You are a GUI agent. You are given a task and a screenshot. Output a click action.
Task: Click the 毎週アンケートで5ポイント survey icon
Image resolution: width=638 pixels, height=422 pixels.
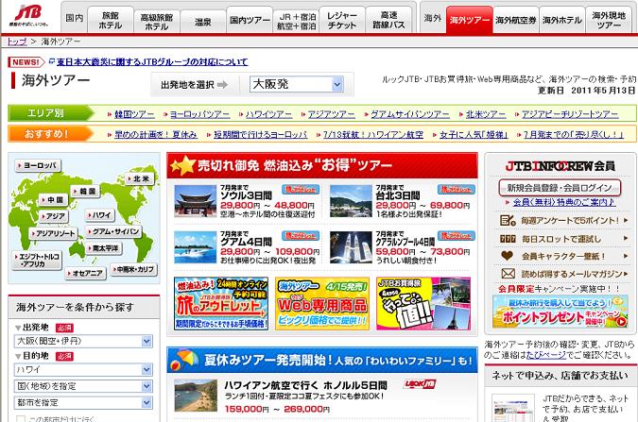(x=508, y=221)
